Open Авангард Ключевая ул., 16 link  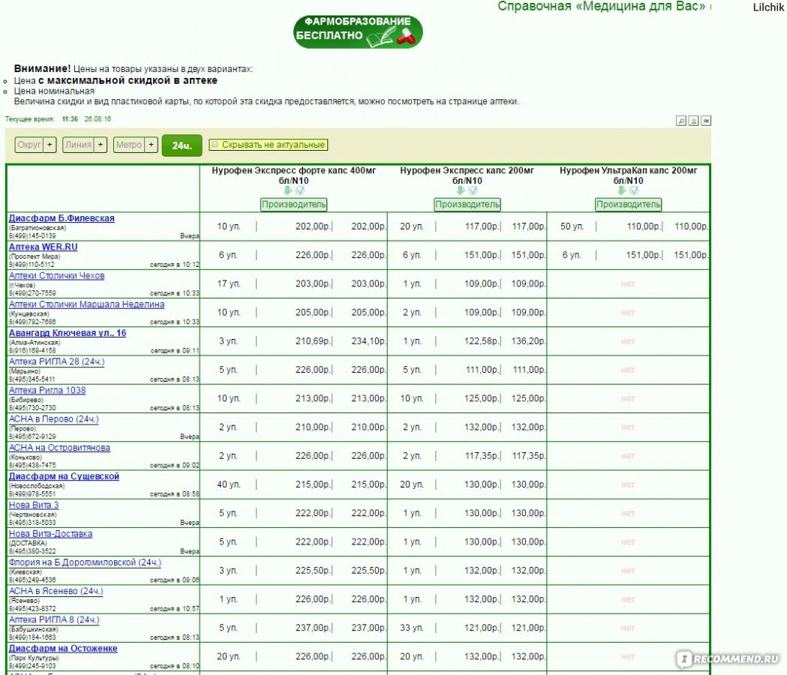(x=68, y=333)
